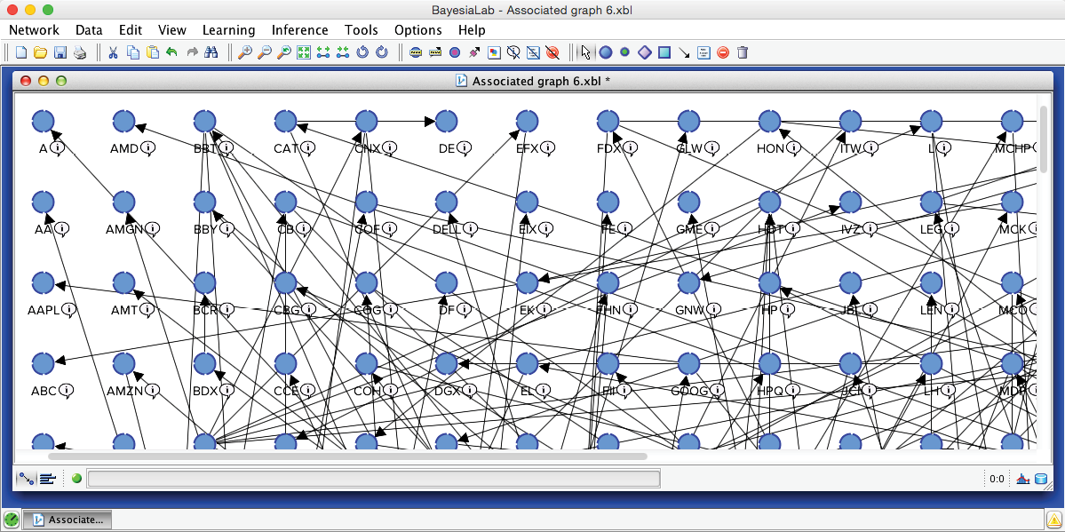Image resolution: width=1065 pixels, height=532 pixels.
Task: Expand the Network menu
Action: coord(34,30)
